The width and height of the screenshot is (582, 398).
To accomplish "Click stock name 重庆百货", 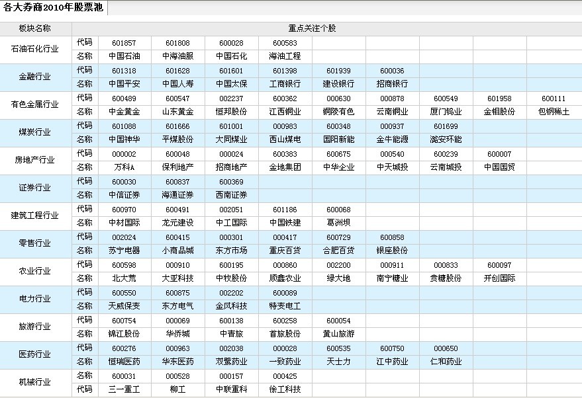I will tap(285, 251).
